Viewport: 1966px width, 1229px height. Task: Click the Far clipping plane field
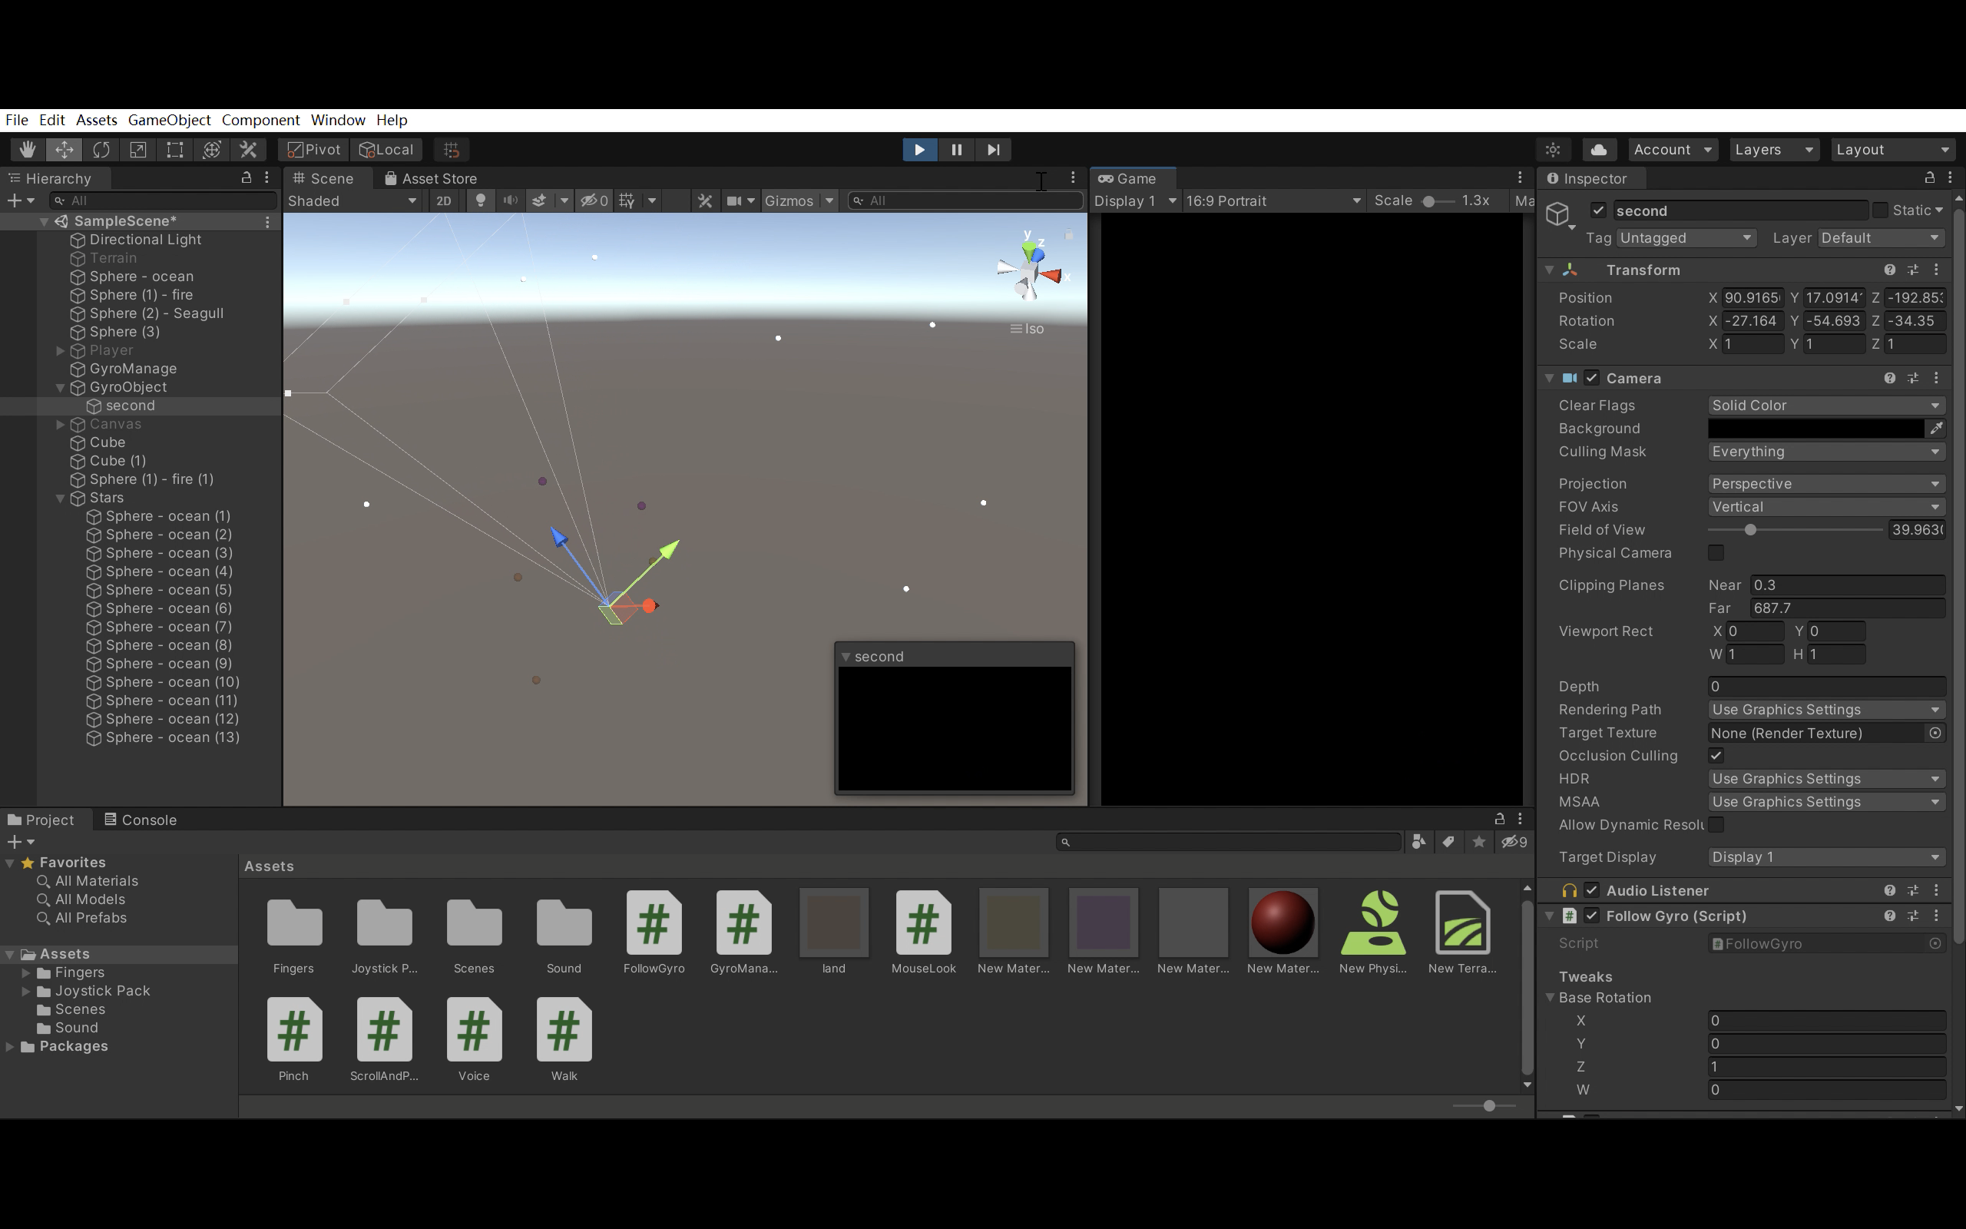tap(1845, 608)
